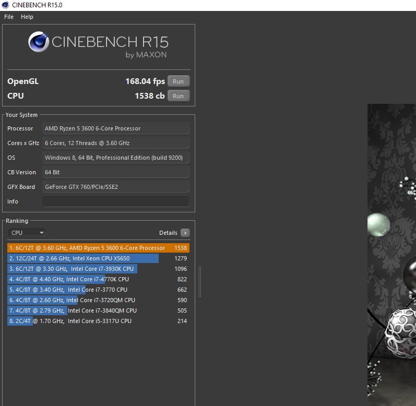Open the File menu
This screenshot has height=406, width=416.
9,17
